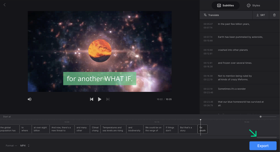Image resolution: width=280 pixels, height=152 pixels.
Task: Click the horizontal timeline scrollbar
Action: click(267, 137)
